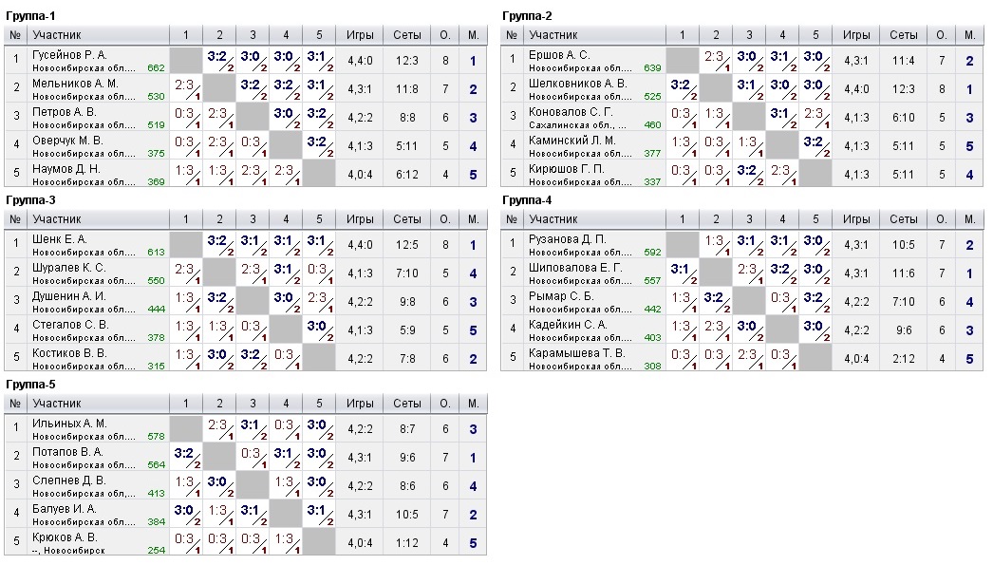
Task: Open Шенк Е. А. participant row
Action: [60, 239]
